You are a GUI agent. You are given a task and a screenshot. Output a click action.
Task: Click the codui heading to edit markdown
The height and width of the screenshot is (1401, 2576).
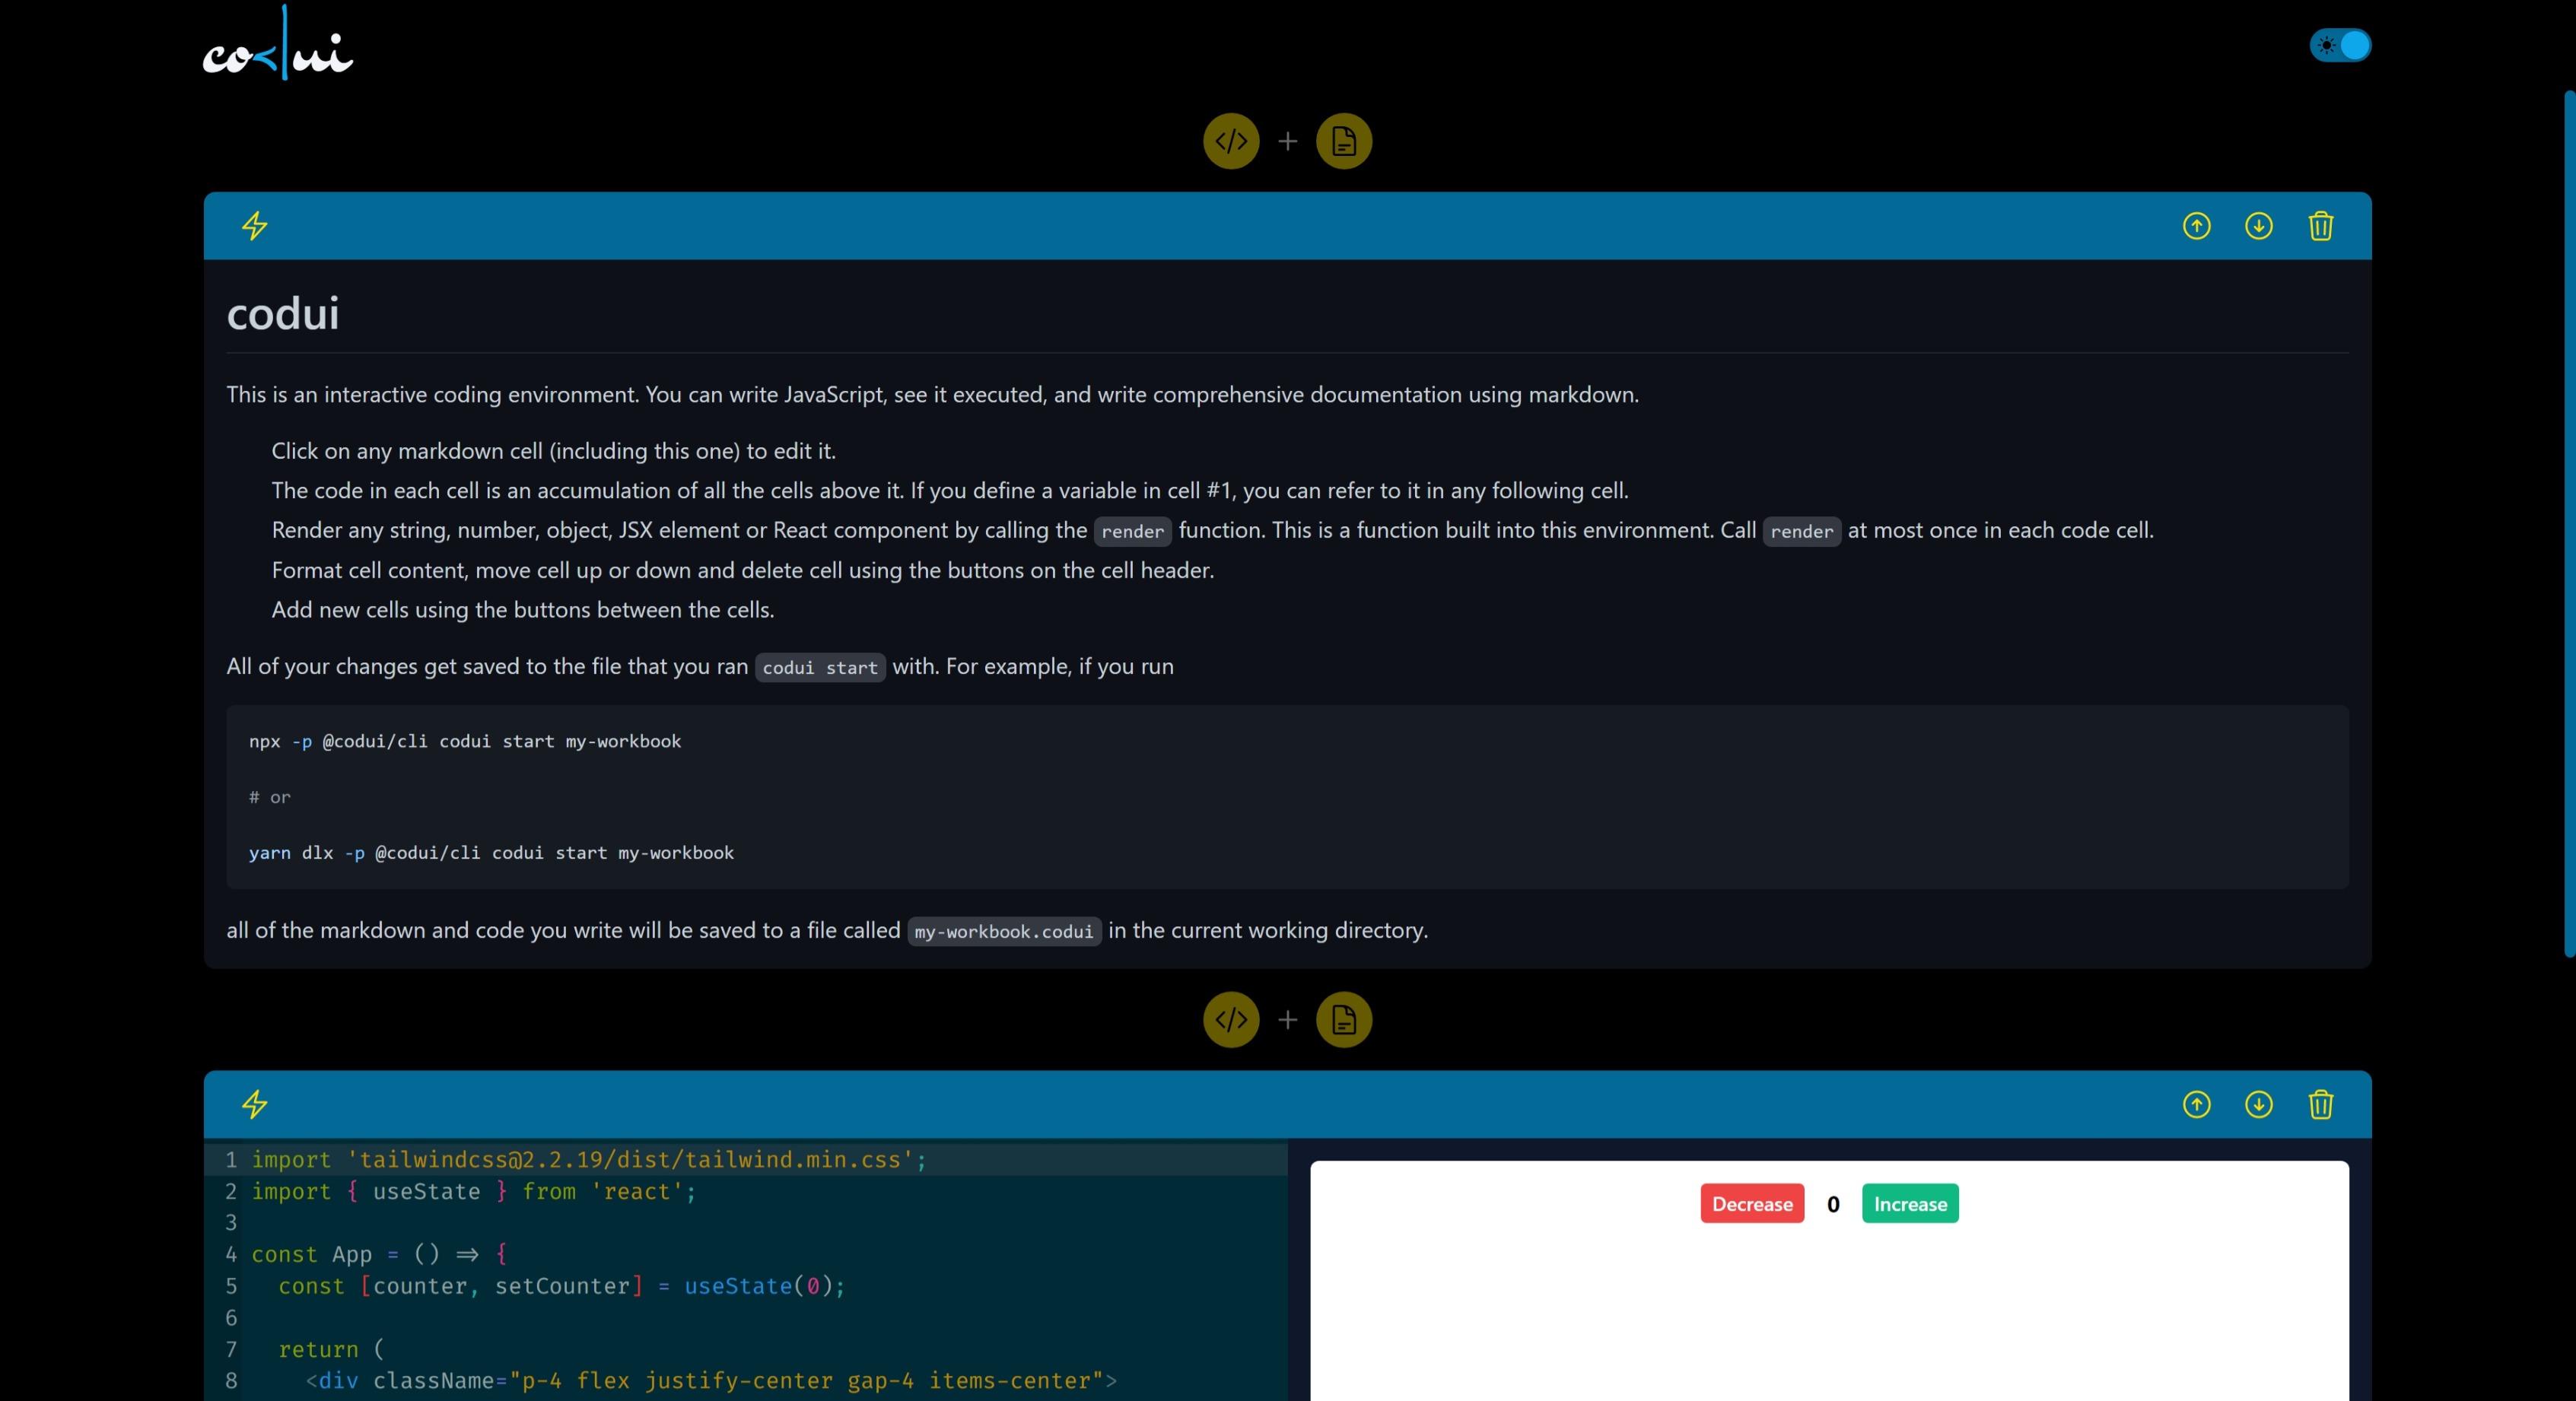pos(283,314)
